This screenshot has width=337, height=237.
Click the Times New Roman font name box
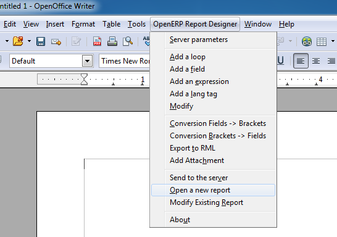(125, 61)
